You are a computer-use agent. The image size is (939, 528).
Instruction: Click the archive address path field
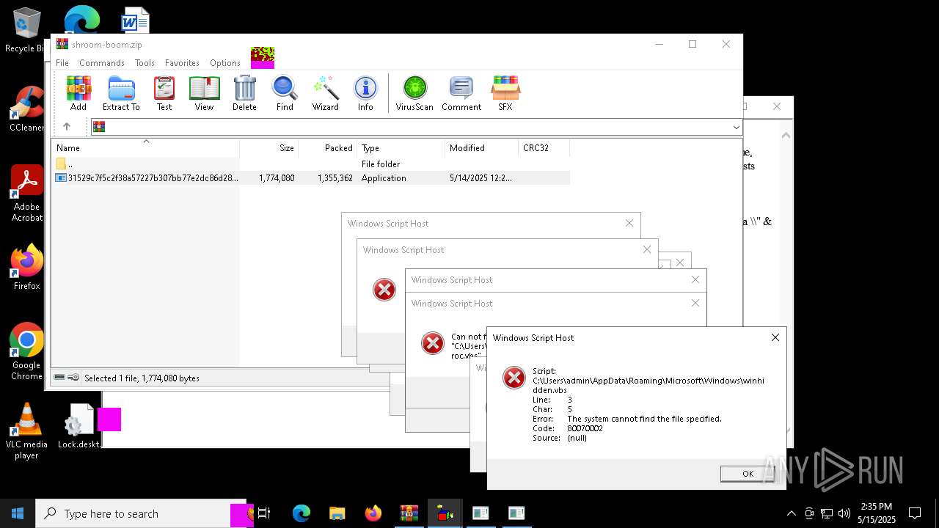pyautogui.click(x=416, y=128)
